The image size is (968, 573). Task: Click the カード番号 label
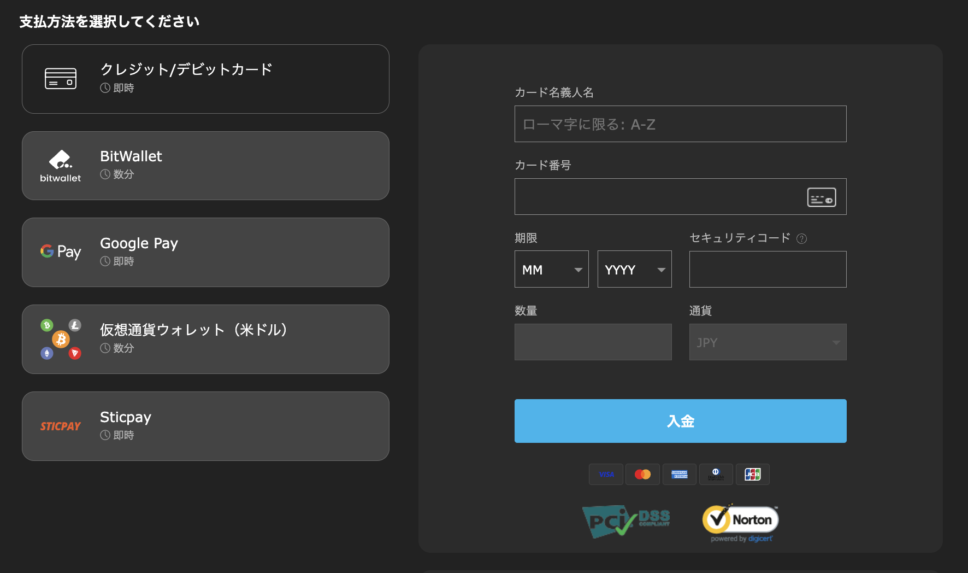[x=543, y=165]
